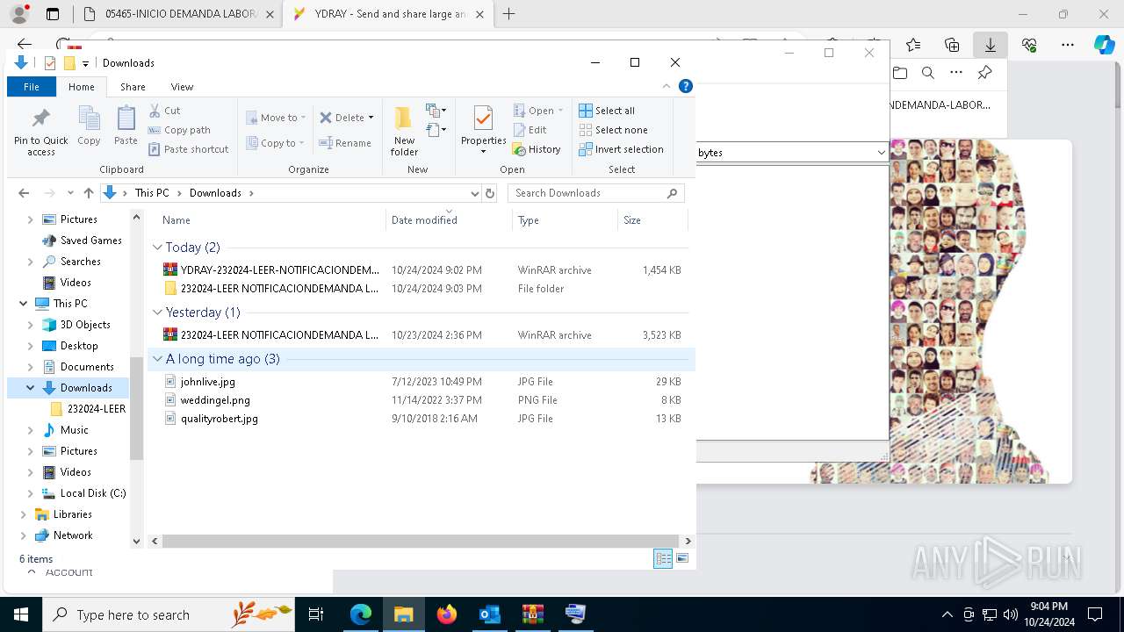Click the Up one level arrow
Image resolution: width=1124 pixels, height=632 pixels.
(88, 193)
